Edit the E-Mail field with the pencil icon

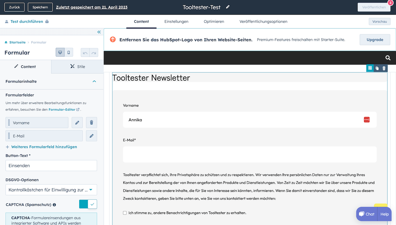tap(91, 136)
